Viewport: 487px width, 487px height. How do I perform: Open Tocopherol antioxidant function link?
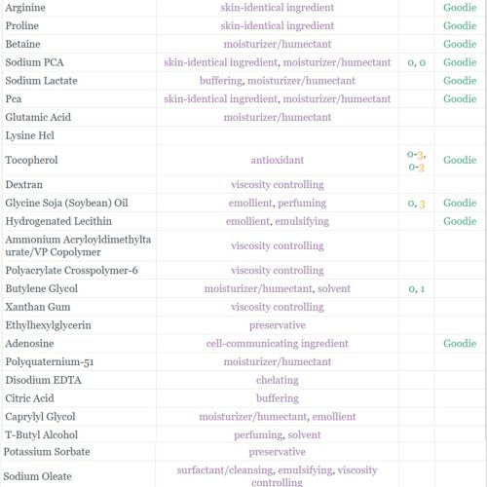(x=278, y=160)
